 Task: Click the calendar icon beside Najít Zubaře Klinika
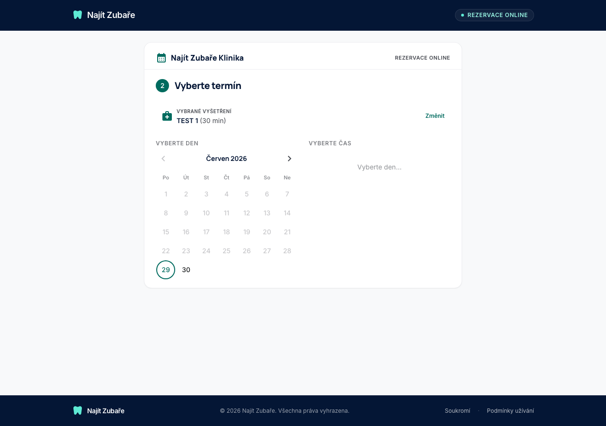tap(161, 58)
